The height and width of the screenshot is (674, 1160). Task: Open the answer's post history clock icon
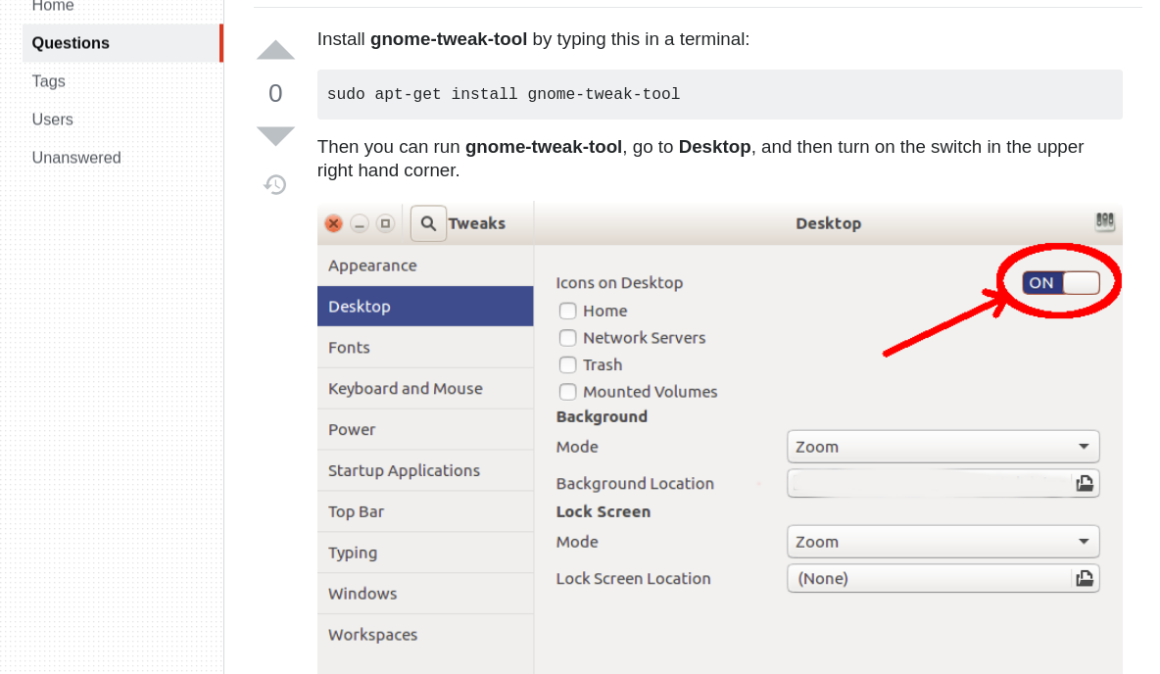pos(275,184)
